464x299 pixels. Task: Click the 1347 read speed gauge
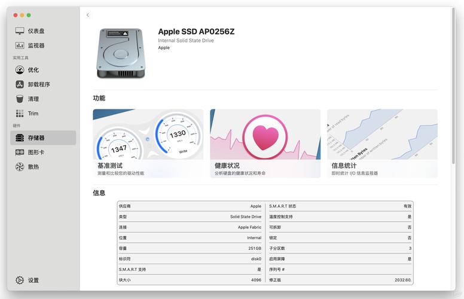click(119, 145)
